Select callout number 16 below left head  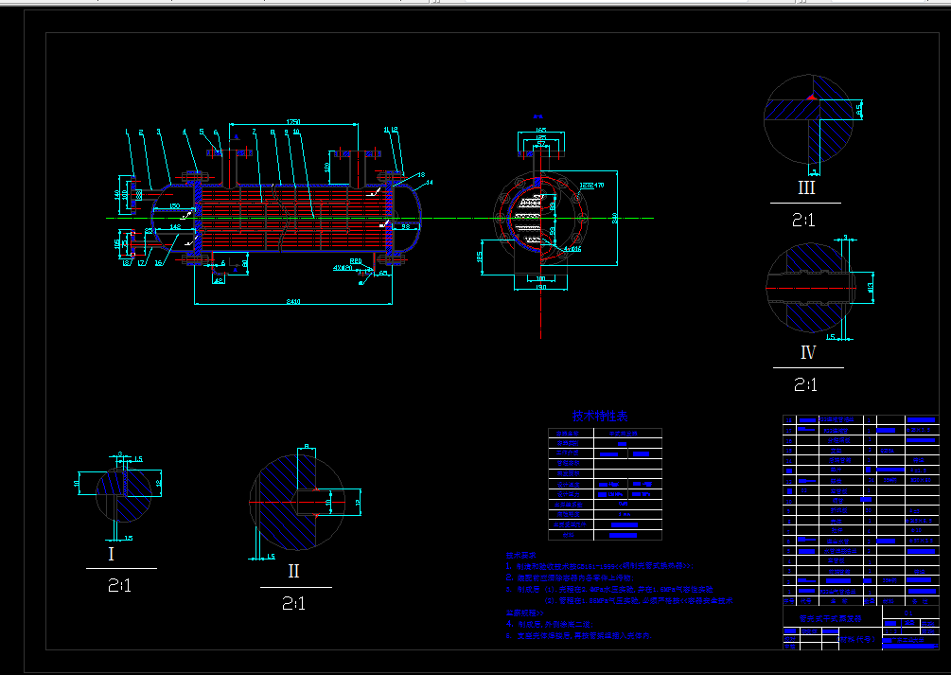(158, 263)
